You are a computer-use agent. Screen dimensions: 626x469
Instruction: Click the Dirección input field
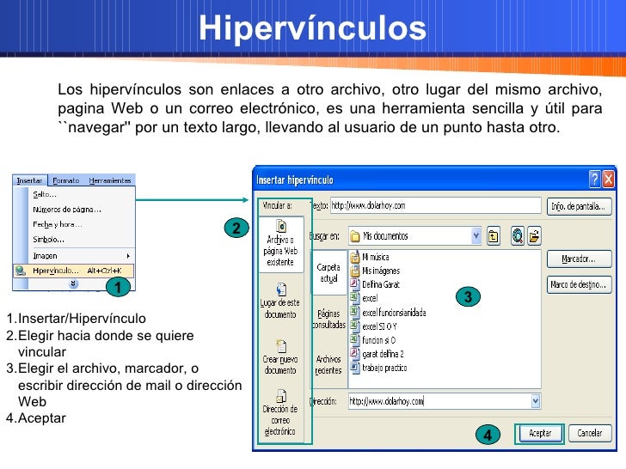(439, 401)
